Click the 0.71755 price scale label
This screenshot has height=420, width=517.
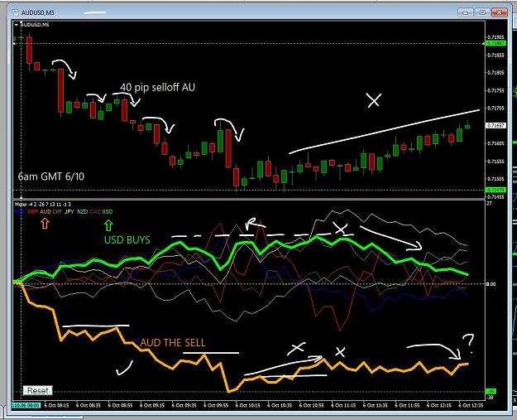(495, 90)
